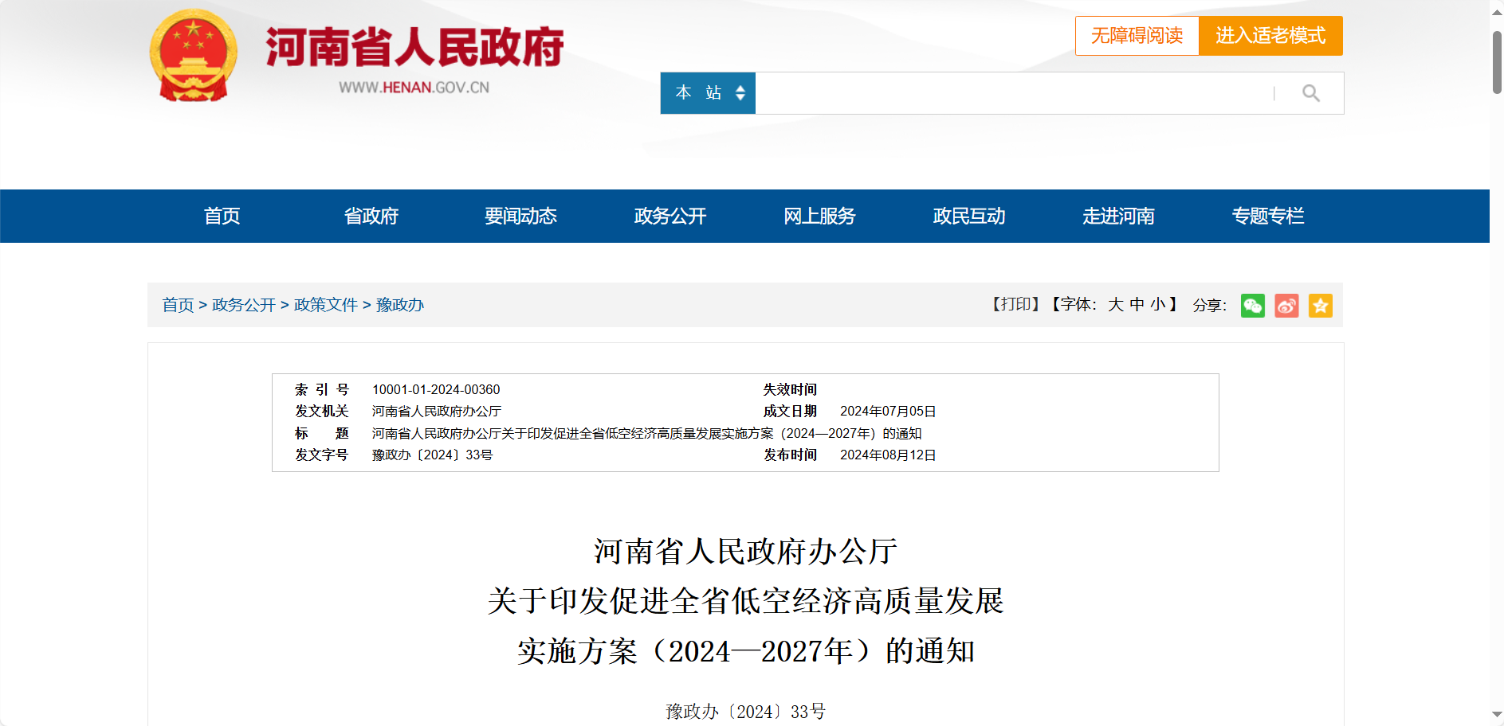Open the 政务公开 navigation menu
The width and height of the screenshot is (1504, 726).
pos(669,216)
